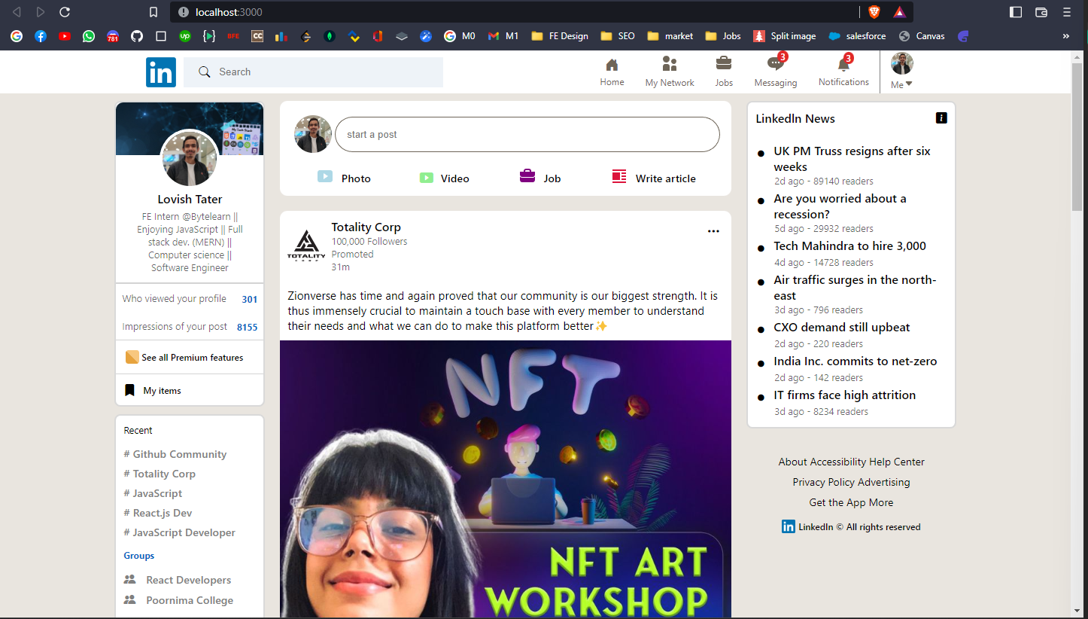
Task: Select the Write article option
Action: [654, 178]
